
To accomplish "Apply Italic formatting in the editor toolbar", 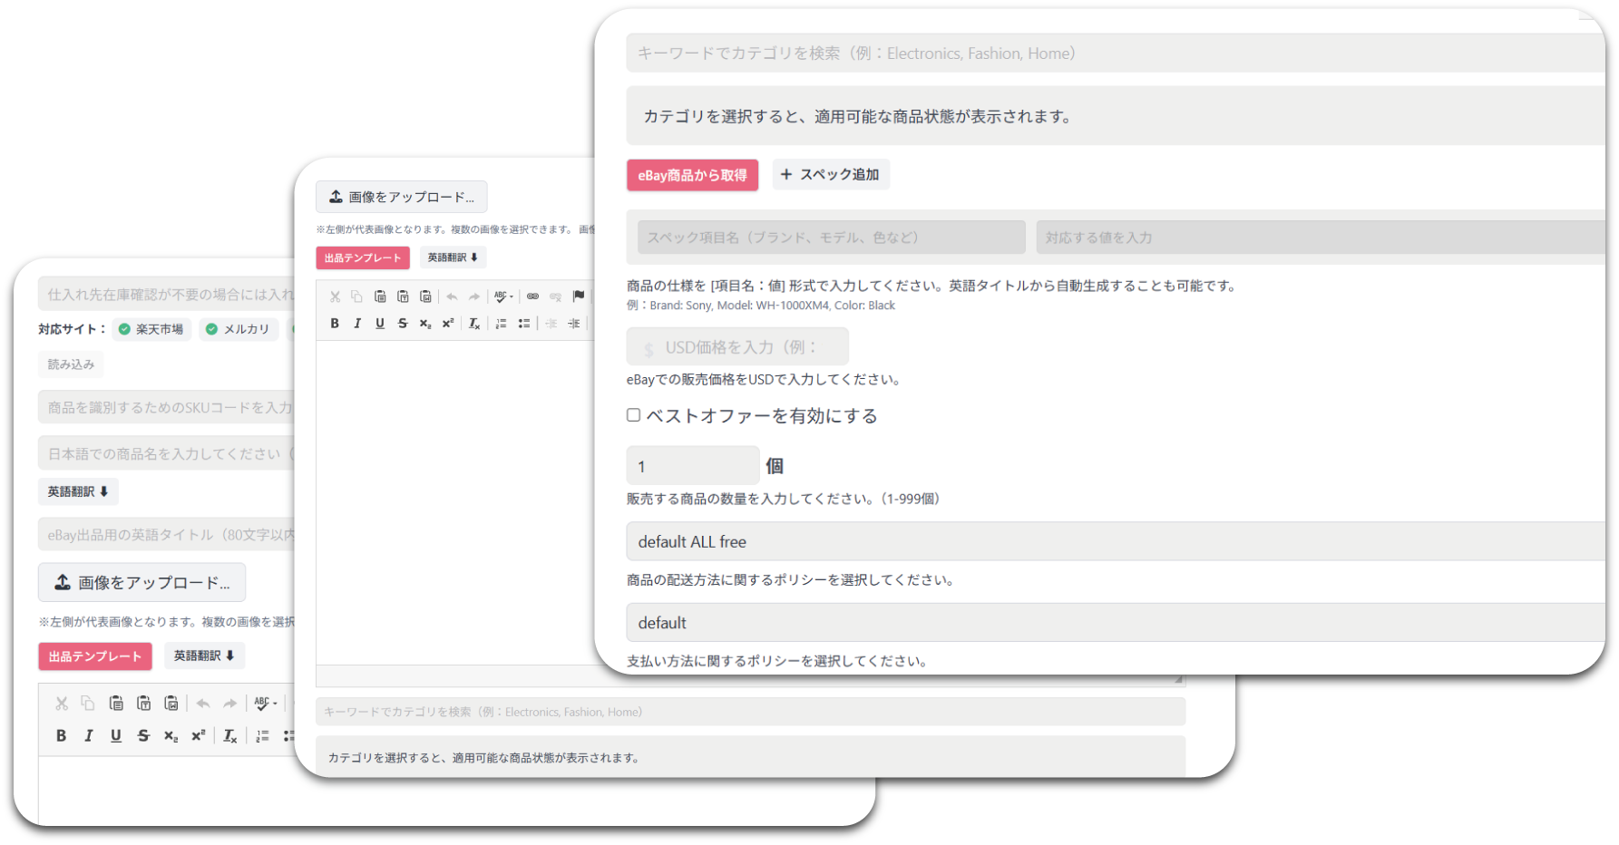I will 357,323.
